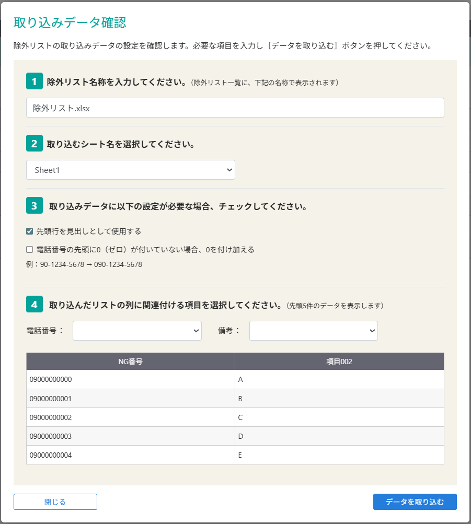
Task: Select the row containing 09000000002
Action: (x=130, y=417)
